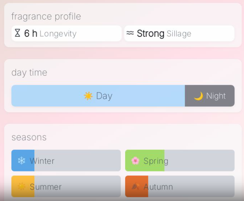Click the Winter season bar

(66, 161)
